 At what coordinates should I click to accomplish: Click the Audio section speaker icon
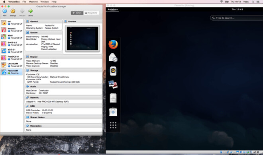(x=27, y=87)
